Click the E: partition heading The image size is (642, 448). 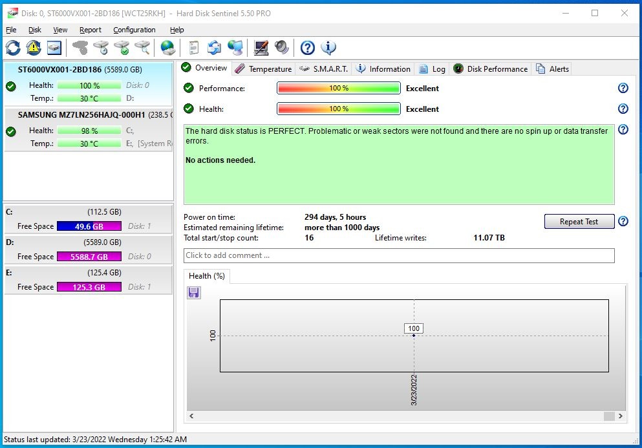pyautogui.click(x=8, y=273)
